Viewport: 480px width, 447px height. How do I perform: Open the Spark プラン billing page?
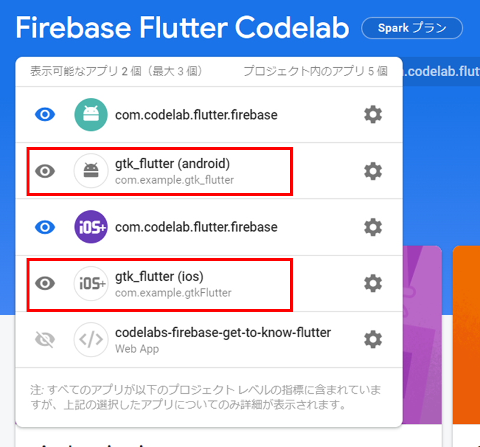pyautogui.click(x=412, y=28)
